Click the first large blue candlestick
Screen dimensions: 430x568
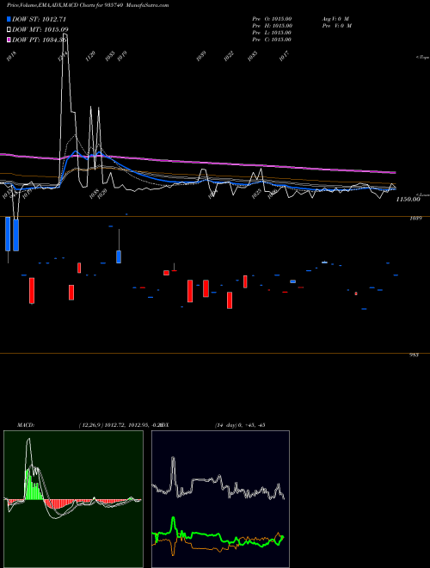(8, 233)
